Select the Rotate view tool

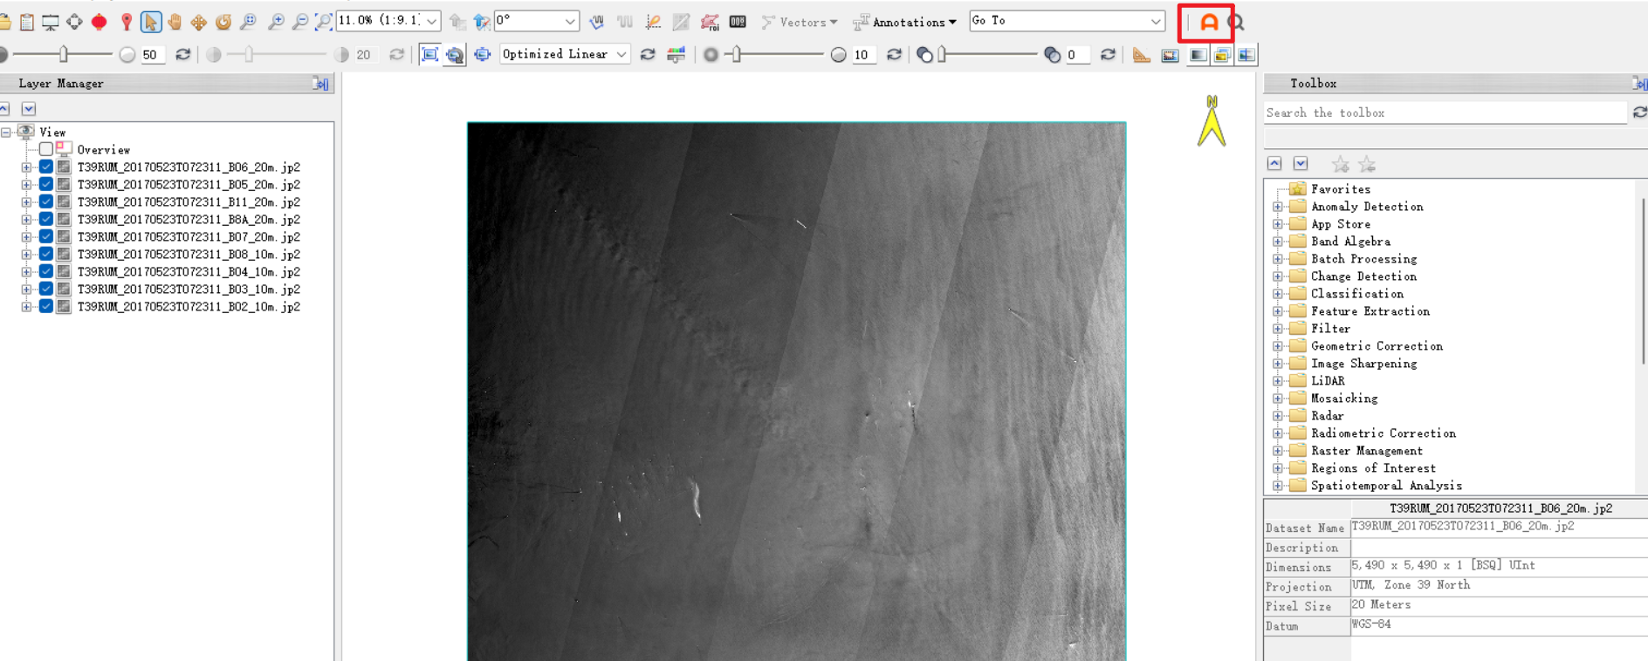[223, 22]
